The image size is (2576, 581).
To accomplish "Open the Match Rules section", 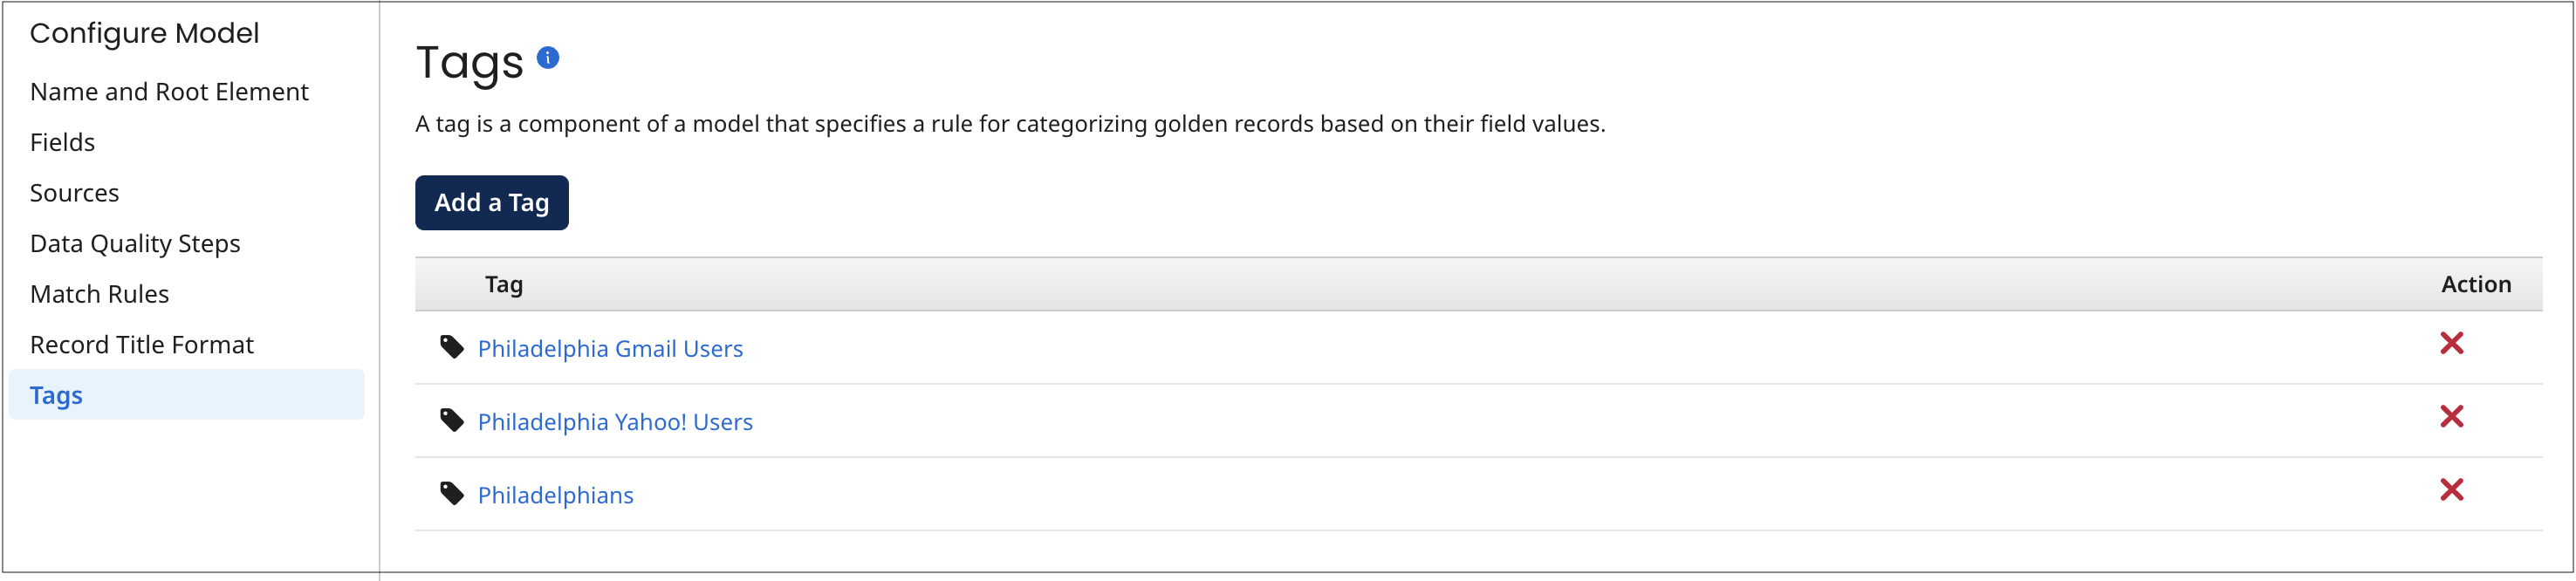I will click(100, 293).
